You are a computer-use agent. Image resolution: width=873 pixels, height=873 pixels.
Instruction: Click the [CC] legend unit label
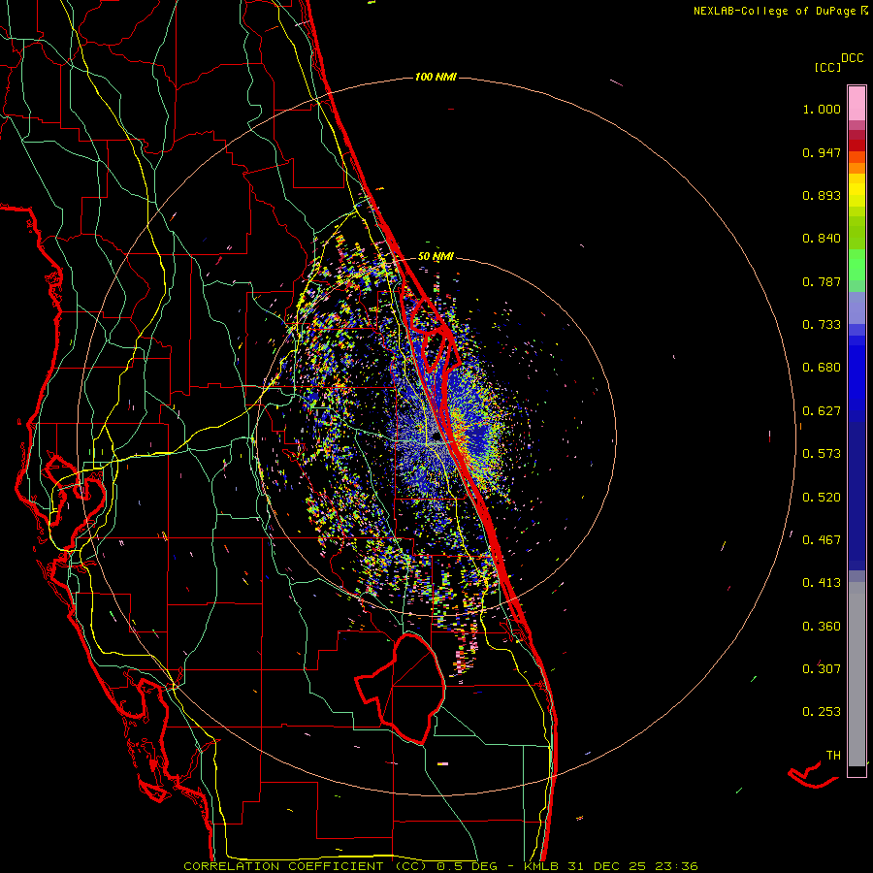pos(827,67)
